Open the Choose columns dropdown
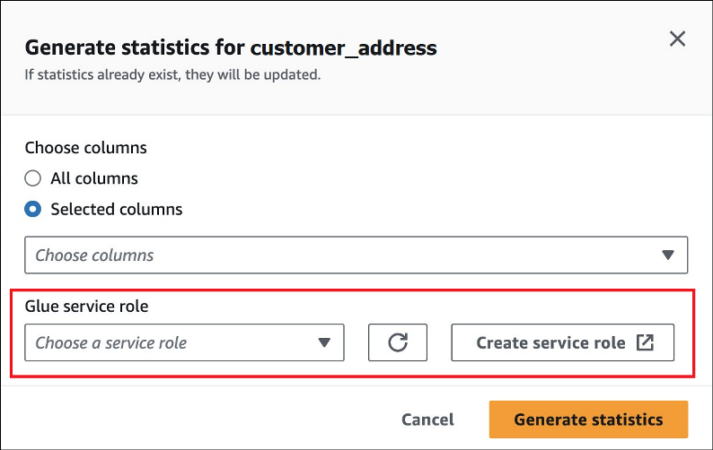Viewport: 713px width, 450px height. pyautogui.click(x=356, y=255)
